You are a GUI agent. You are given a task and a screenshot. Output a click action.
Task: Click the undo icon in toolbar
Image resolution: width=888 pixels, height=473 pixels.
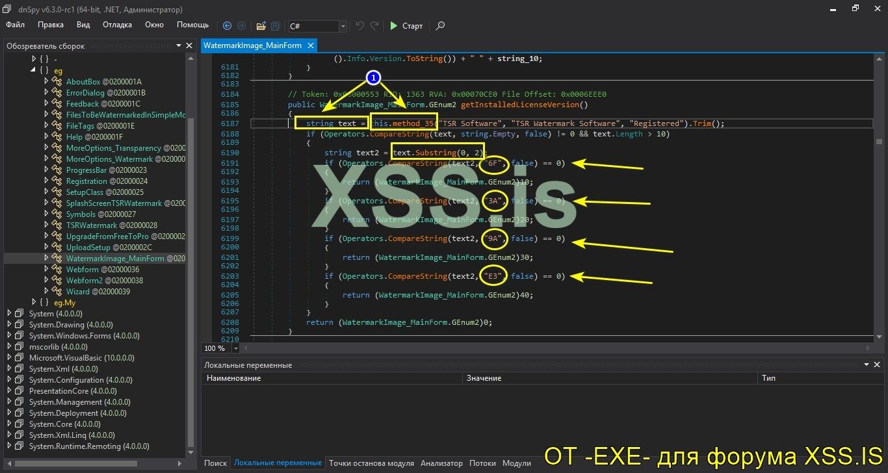(x=360, y=26)
